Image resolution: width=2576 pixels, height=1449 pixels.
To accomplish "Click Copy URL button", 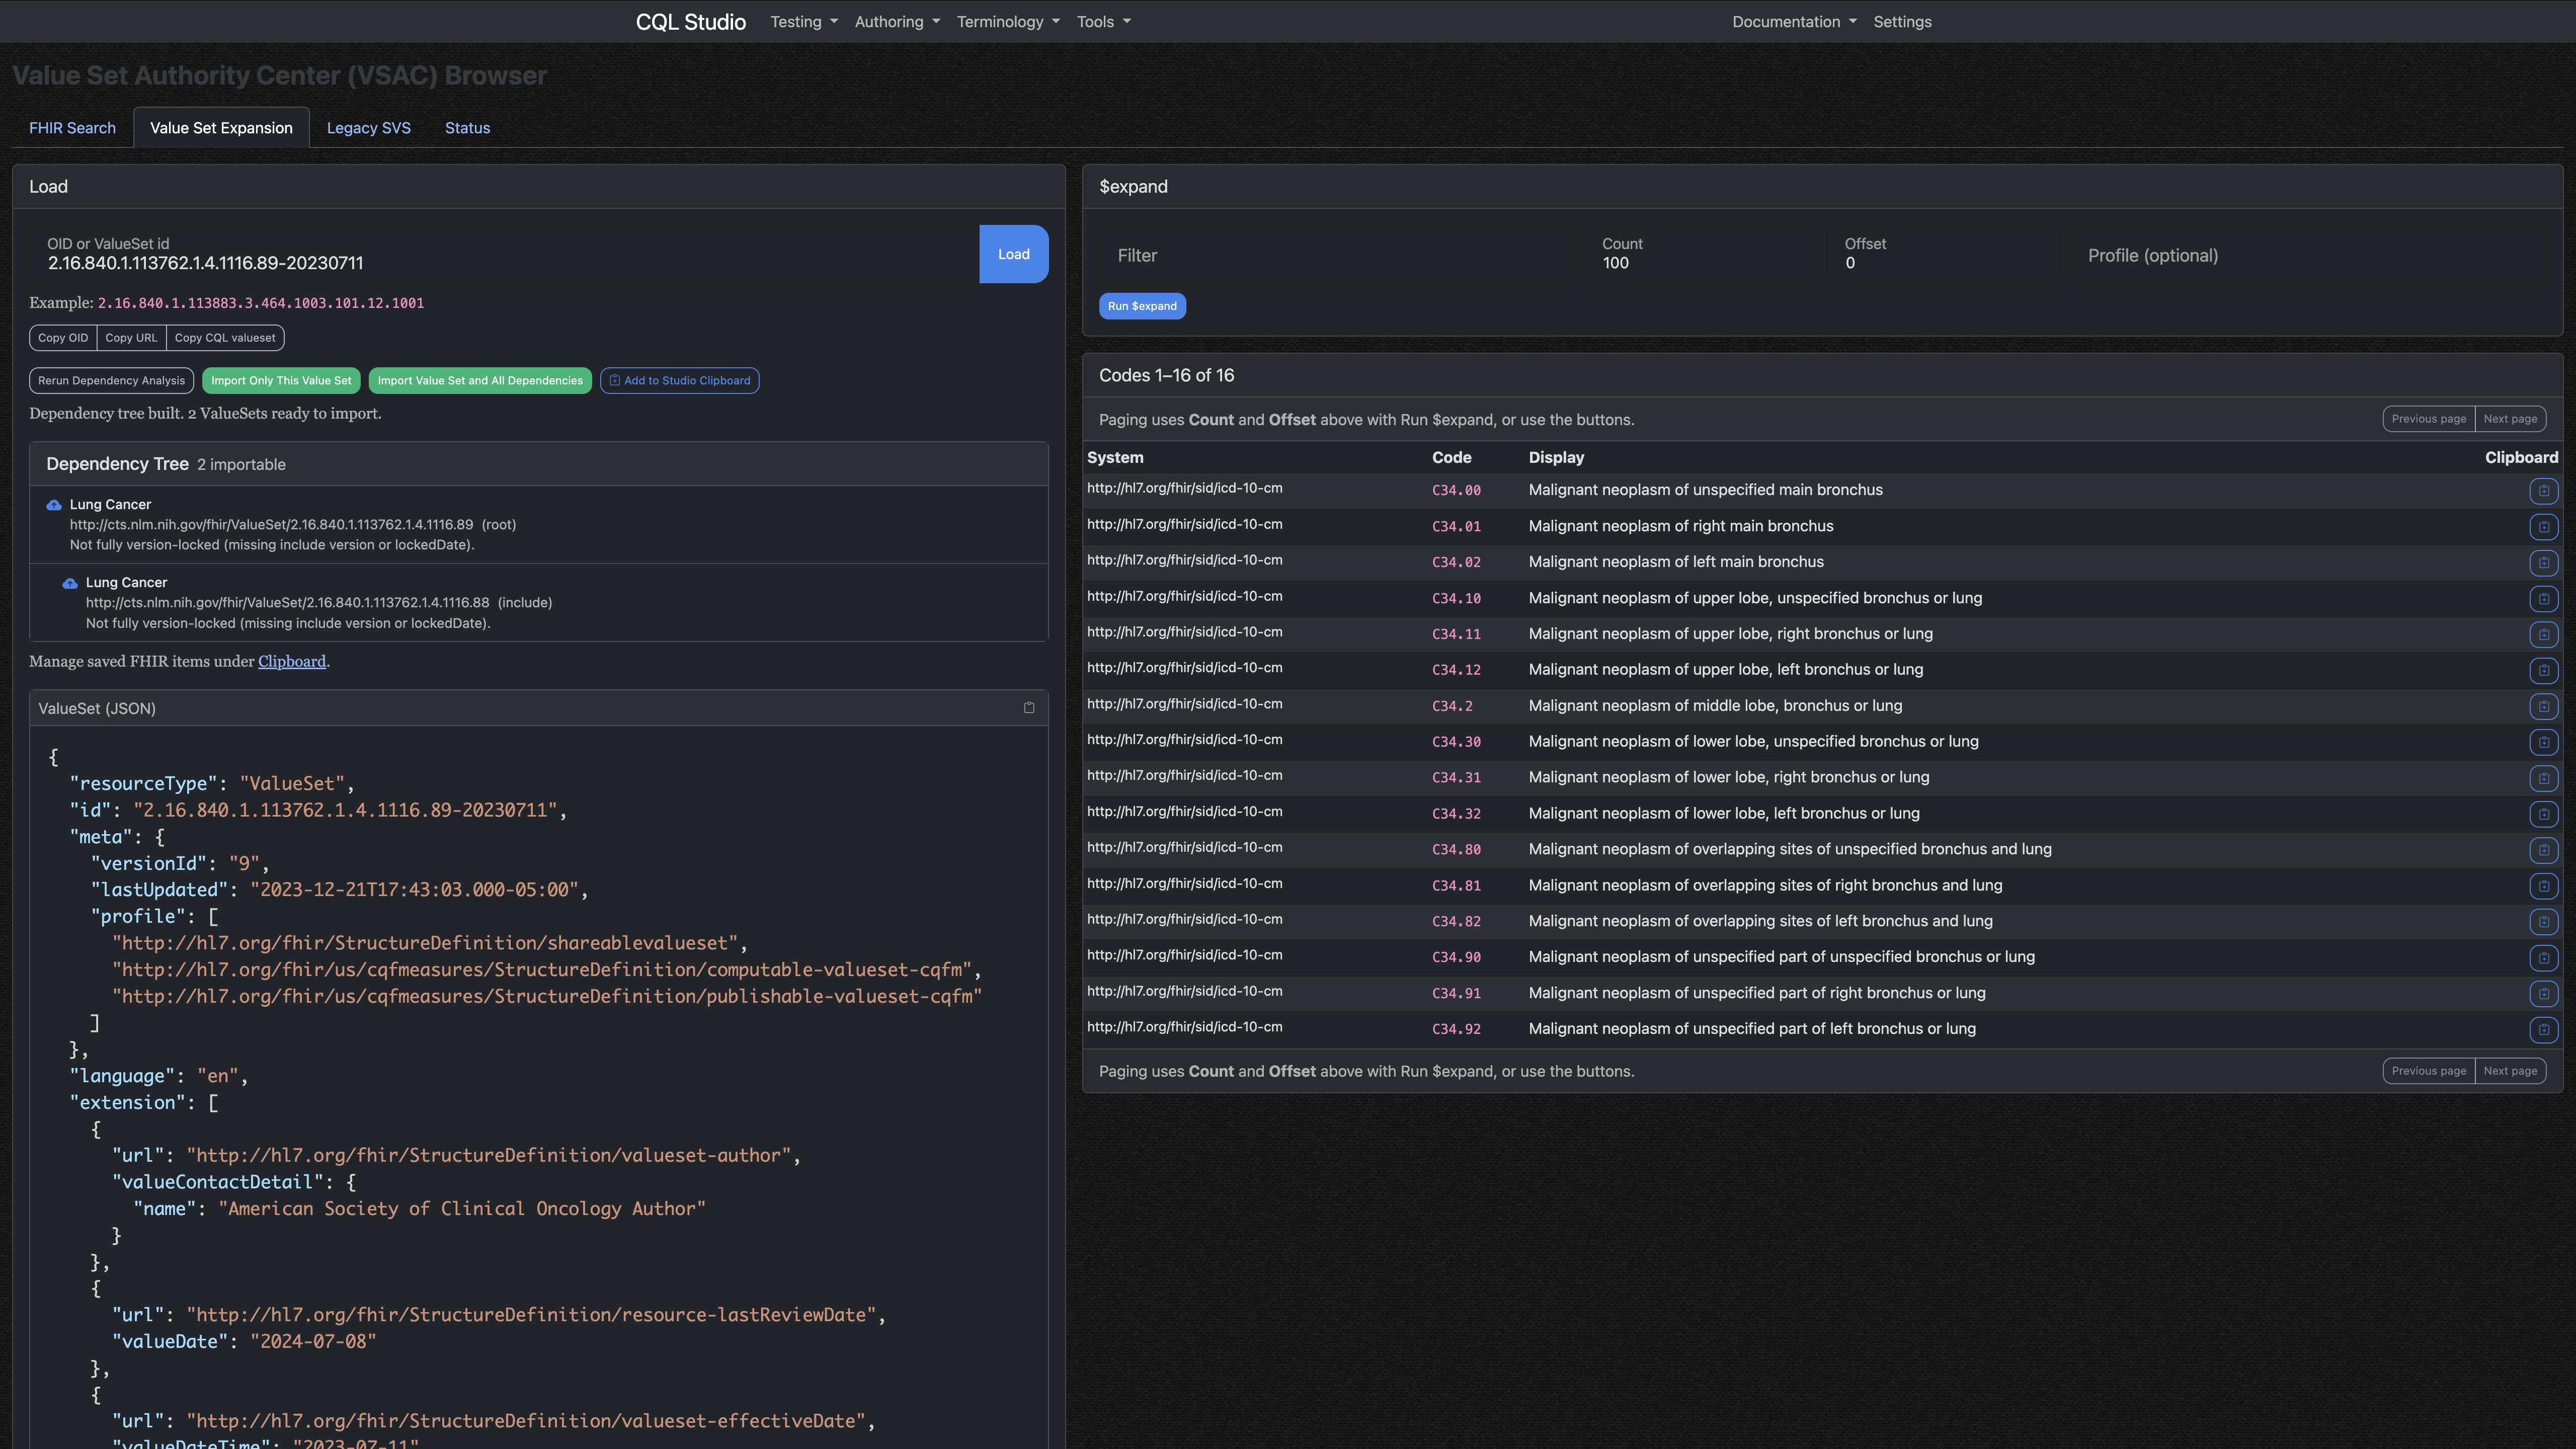I will pyautogui.click(x=131, y=338).
